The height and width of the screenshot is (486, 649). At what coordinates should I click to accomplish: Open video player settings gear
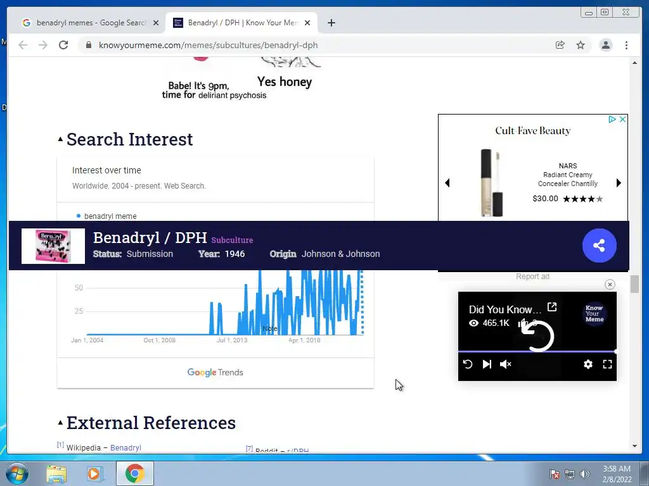(588, 364)
